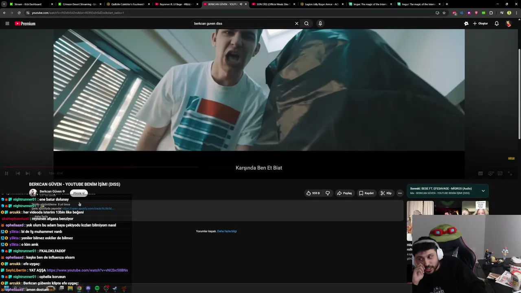Open SeyhLibertin's YouTube link in chat
This screenshot has width=521, height=293.
(x=87, y=270)
